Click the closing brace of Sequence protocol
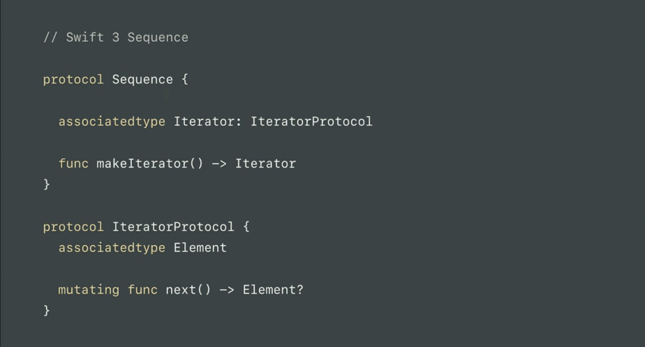645x347 pixels. (x=47, y=184)
